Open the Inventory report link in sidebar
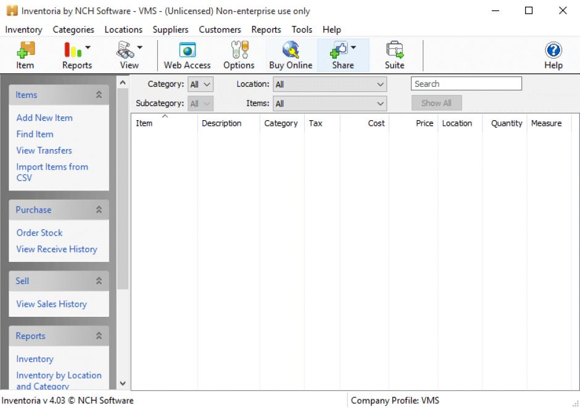This screenshot has height=408, width=580. click(35, 359)
